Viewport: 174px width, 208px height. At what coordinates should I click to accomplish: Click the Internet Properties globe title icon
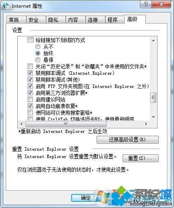pos(6,6)
